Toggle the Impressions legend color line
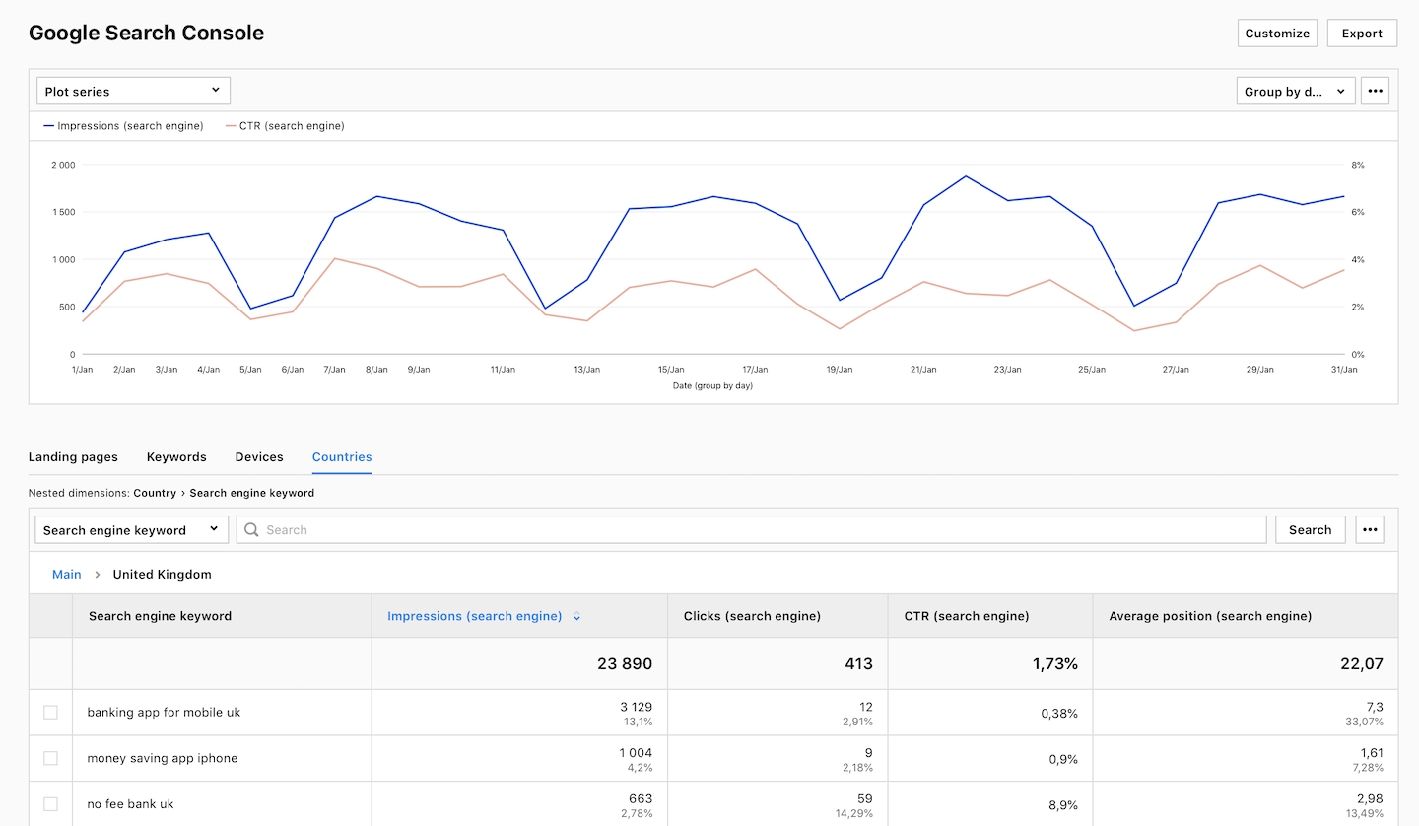1419x826 pixels. click(x=49, y=126)
